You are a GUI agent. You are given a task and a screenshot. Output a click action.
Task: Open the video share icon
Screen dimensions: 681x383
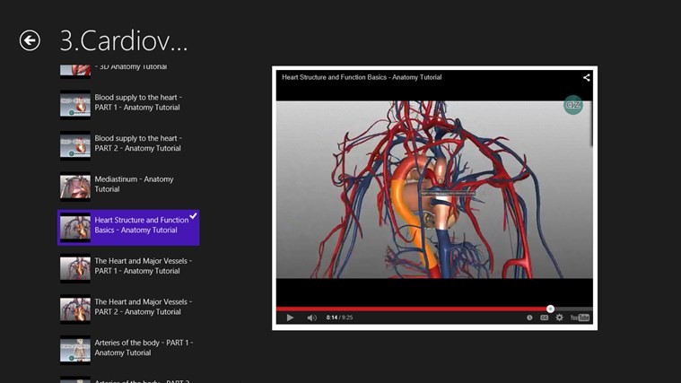[586, 78]
